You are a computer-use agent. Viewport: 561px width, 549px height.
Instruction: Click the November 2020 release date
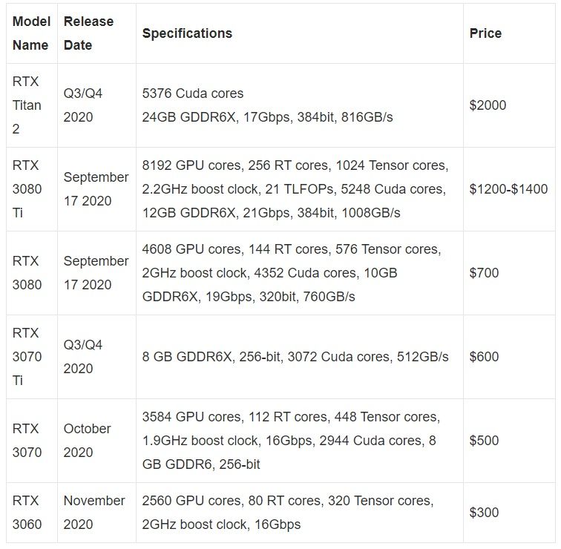point(93,513)
